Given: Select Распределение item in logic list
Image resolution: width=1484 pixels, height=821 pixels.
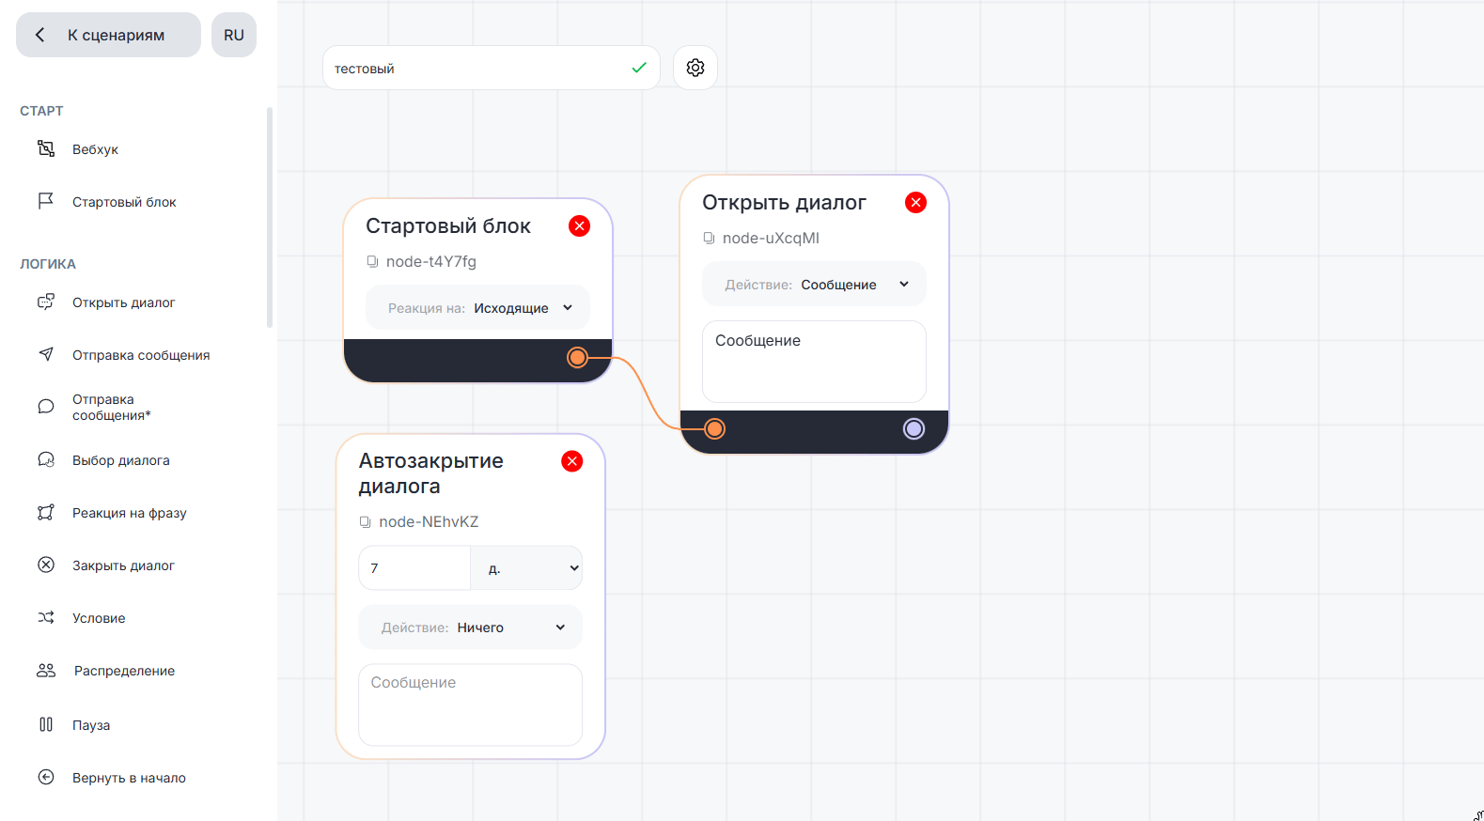Looking at the screenshot, I should click(124, 671).
